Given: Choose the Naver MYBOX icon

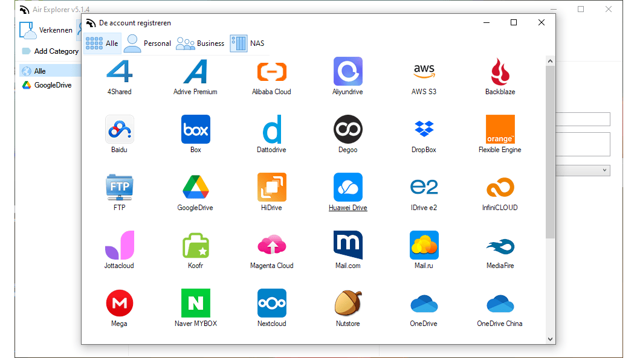Looking at the screenshot, I should [195, 303].
